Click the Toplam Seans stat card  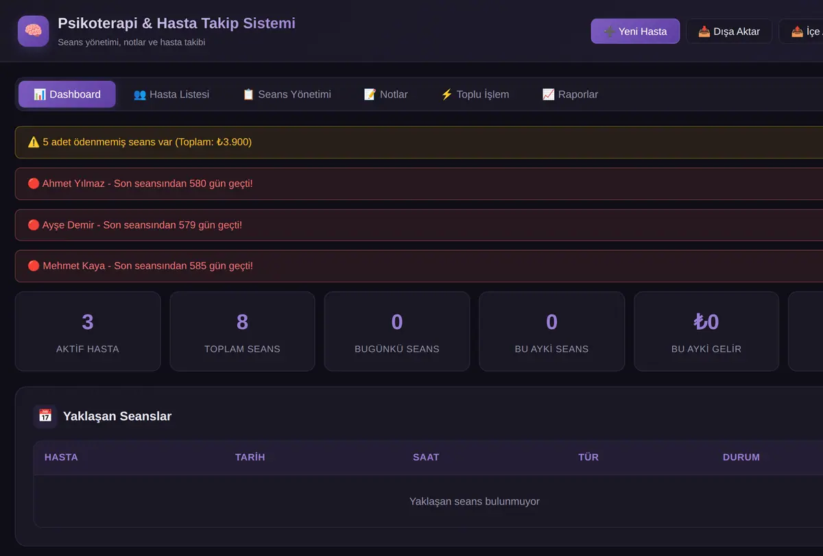[242, 332]
